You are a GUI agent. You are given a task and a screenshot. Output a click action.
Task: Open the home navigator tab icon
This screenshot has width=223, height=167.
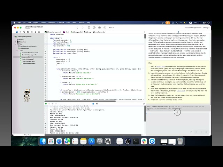tap(17, 32)
